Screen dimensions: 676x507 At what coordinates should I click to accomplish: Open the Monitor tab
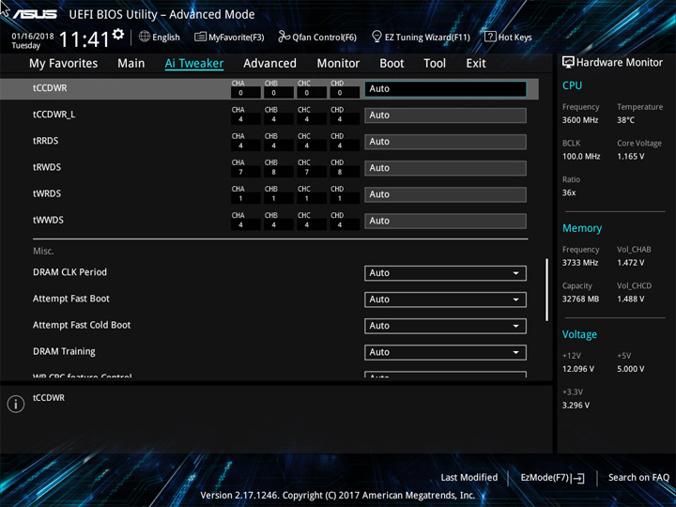(338, 64)
